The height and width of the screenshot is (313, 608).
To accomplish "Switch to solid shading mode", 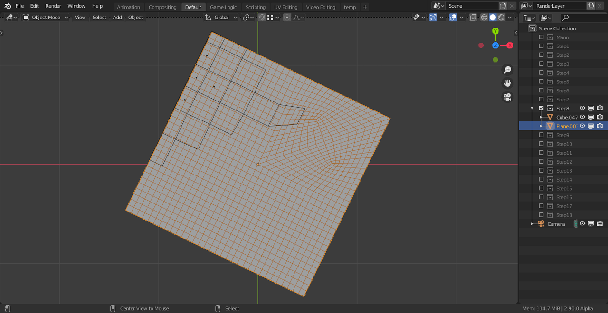I will [x=493, y=18].
